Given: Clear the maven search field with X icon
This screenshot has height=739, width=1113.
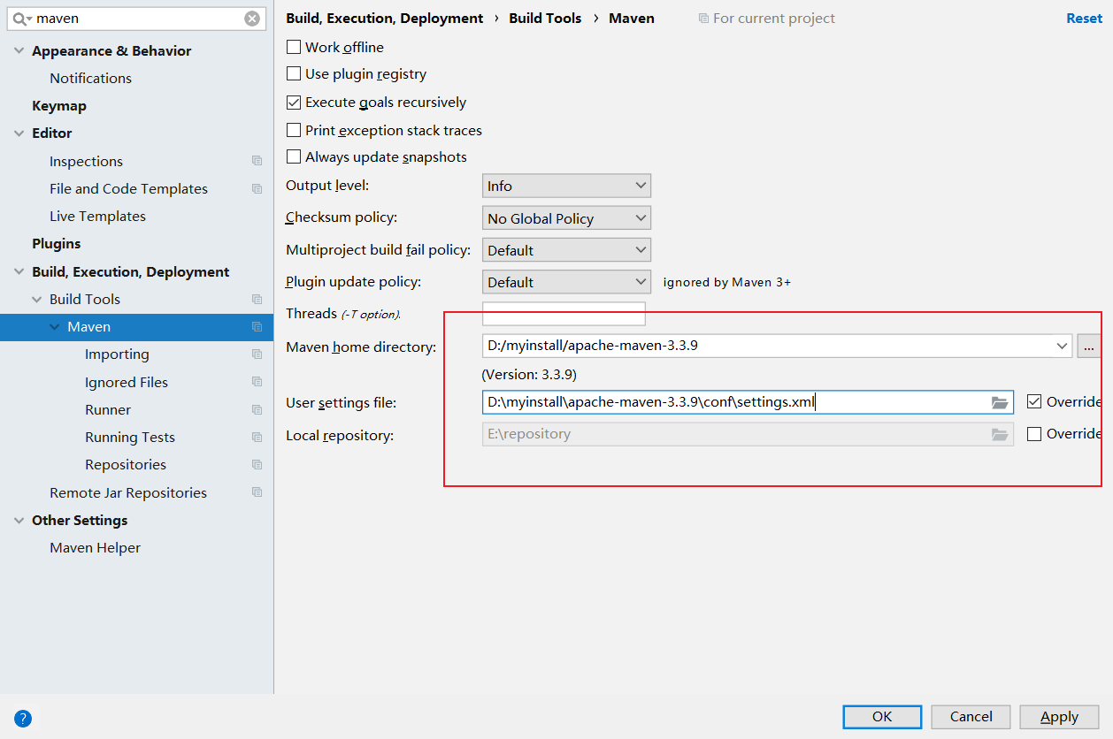Looking at the screenshot, I should click(252, 19).
